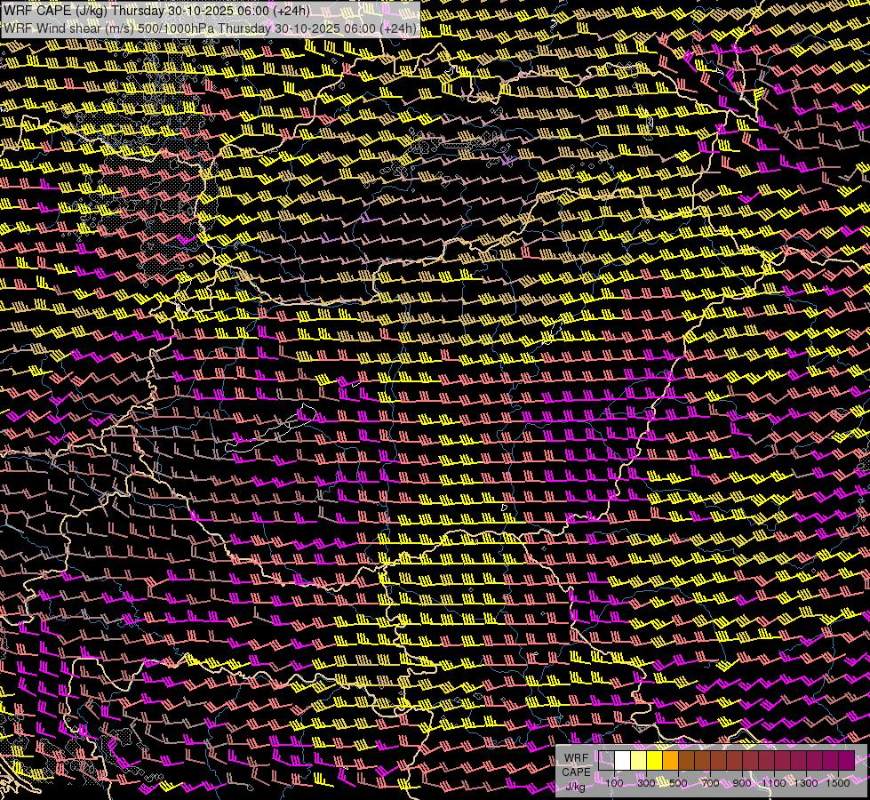Image resolution: width=870 pixels, height=800 pixels.
Task: Click the first brown swatch after orange
Action: point(686,760)
